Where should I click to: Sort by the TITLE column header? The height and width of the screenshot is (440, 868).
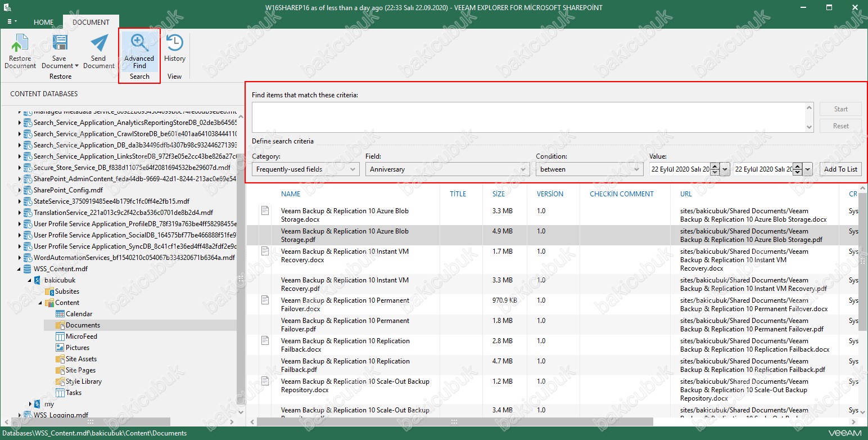458,194
